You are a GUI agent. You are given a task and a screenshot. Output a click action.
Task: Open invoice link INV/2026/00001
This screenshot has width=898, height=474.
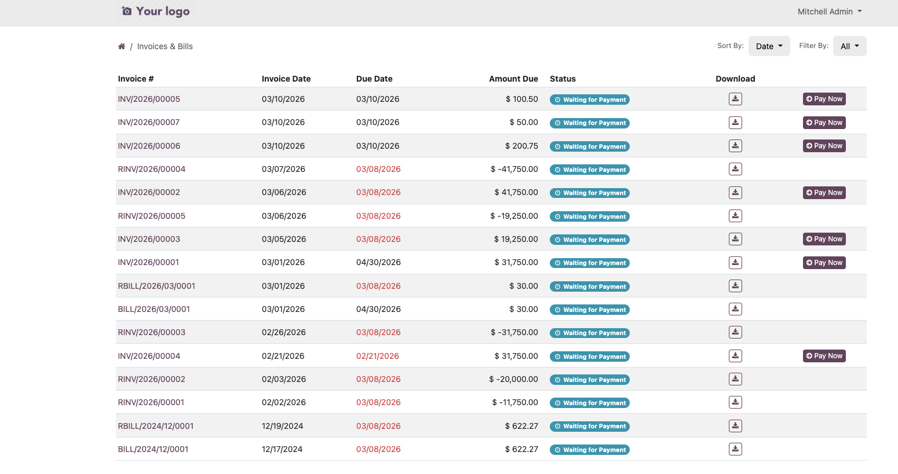tap(148, 262)
